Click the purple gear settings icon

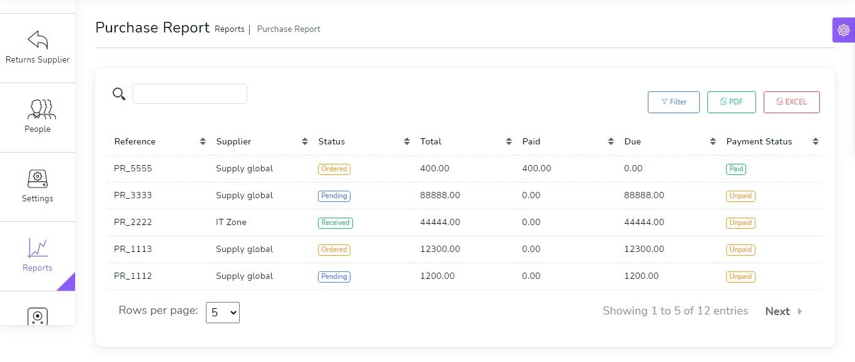point(843,30)
